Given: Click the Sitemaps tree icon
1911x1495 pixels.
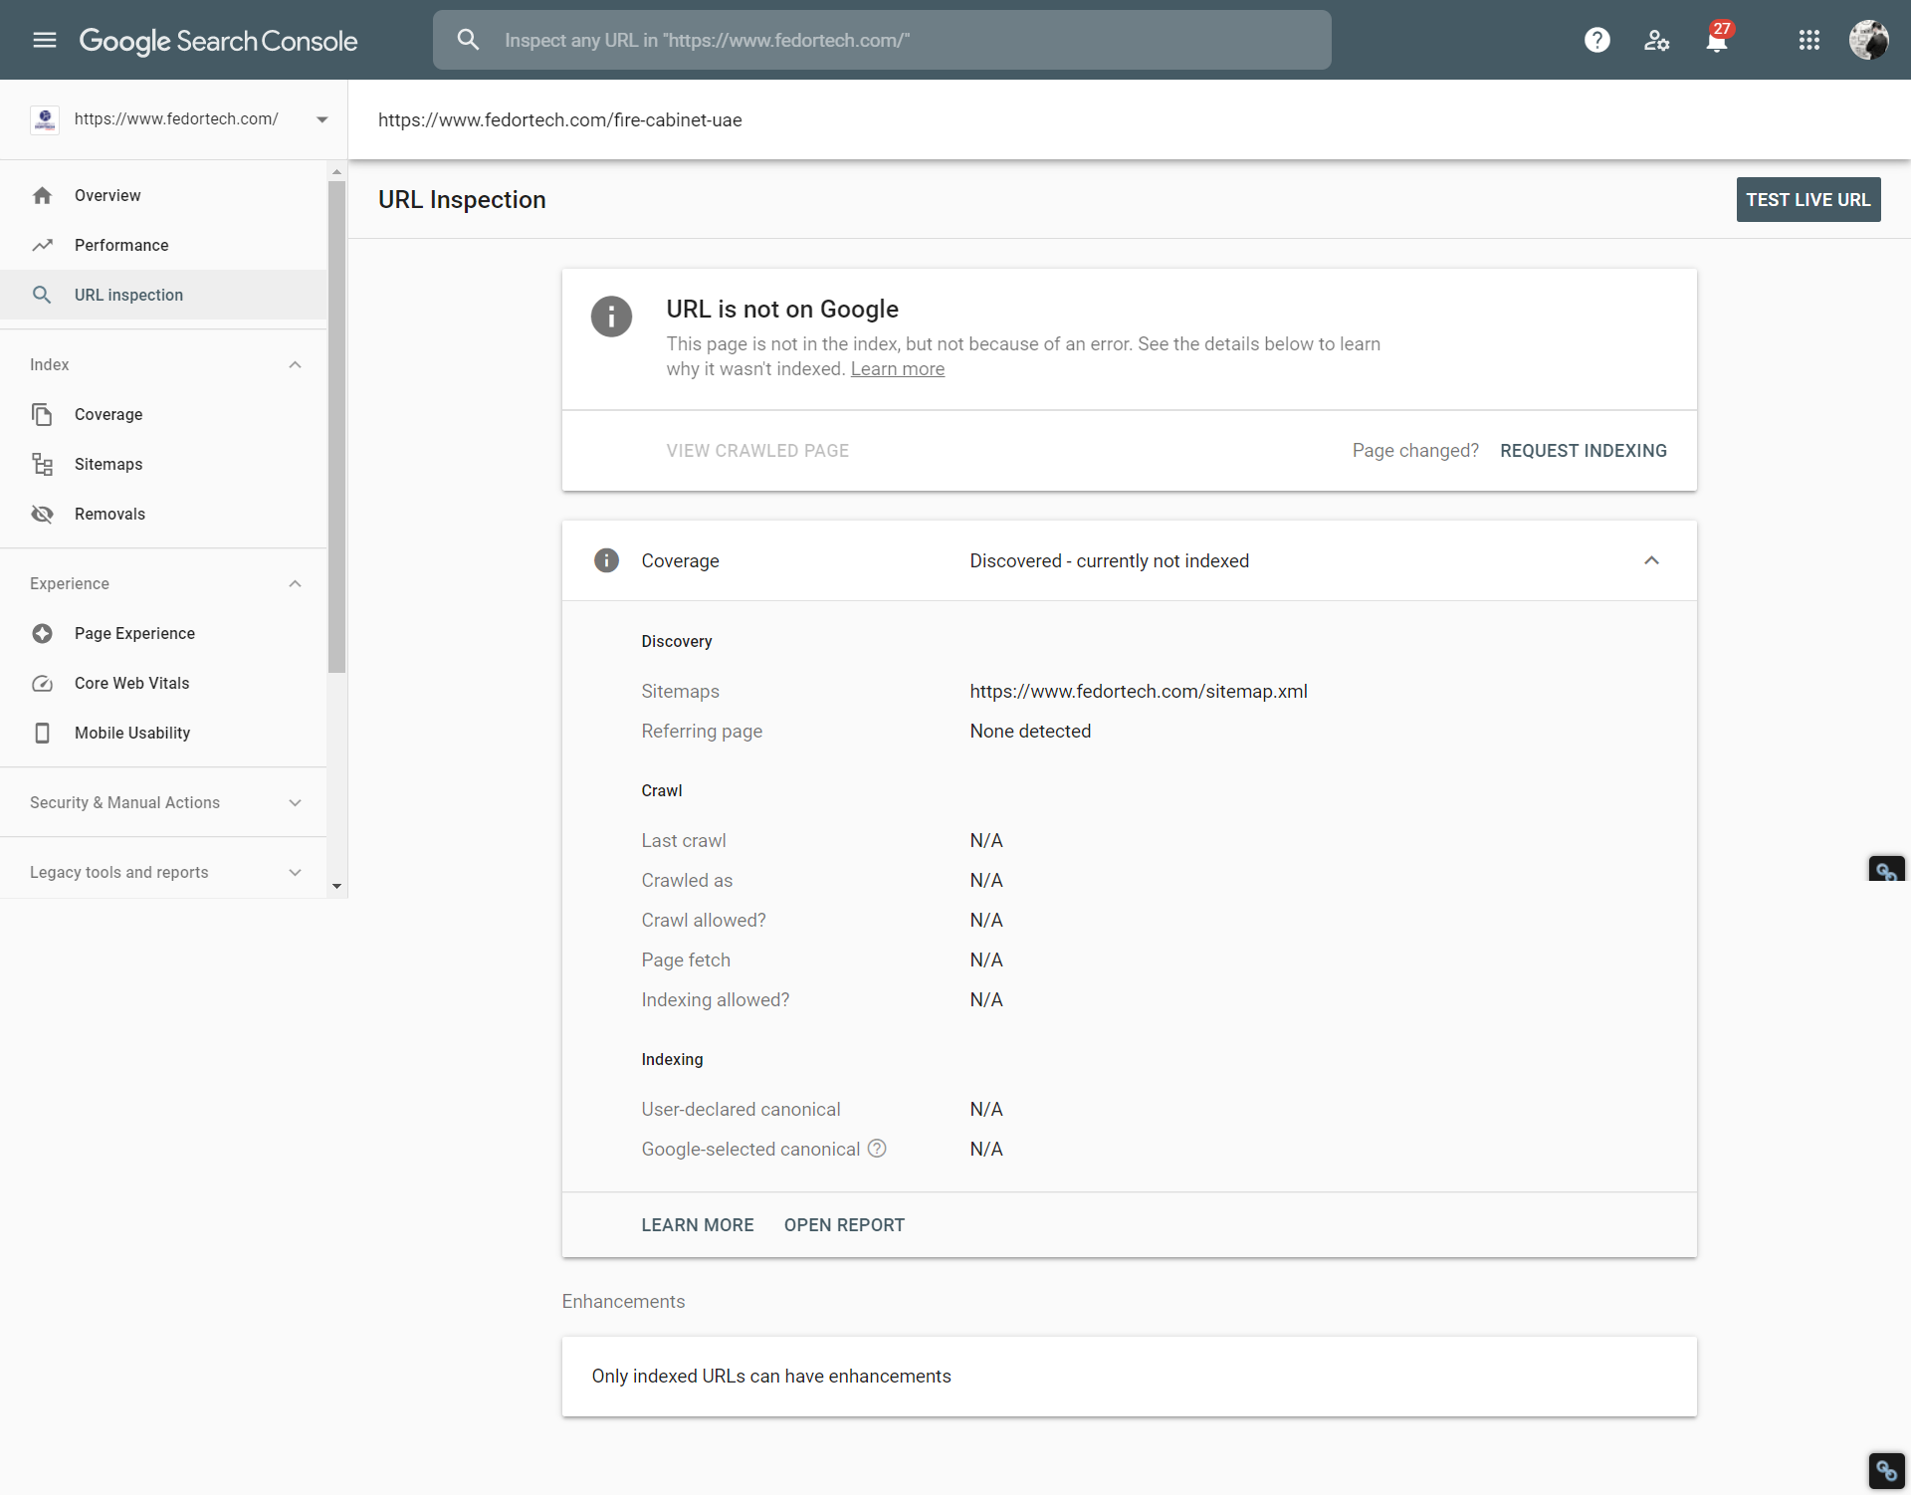Looking at the screenshot, I should tap(42, 464).
